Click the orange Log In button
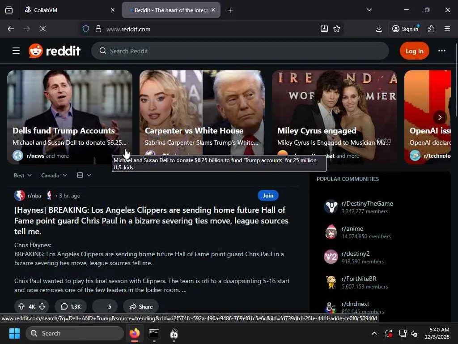458x344 pixels. (x=414, y=51)
